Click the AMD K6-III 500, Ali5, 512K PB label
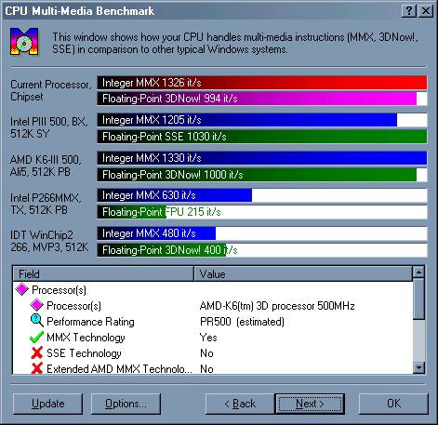 coord(46,166)
